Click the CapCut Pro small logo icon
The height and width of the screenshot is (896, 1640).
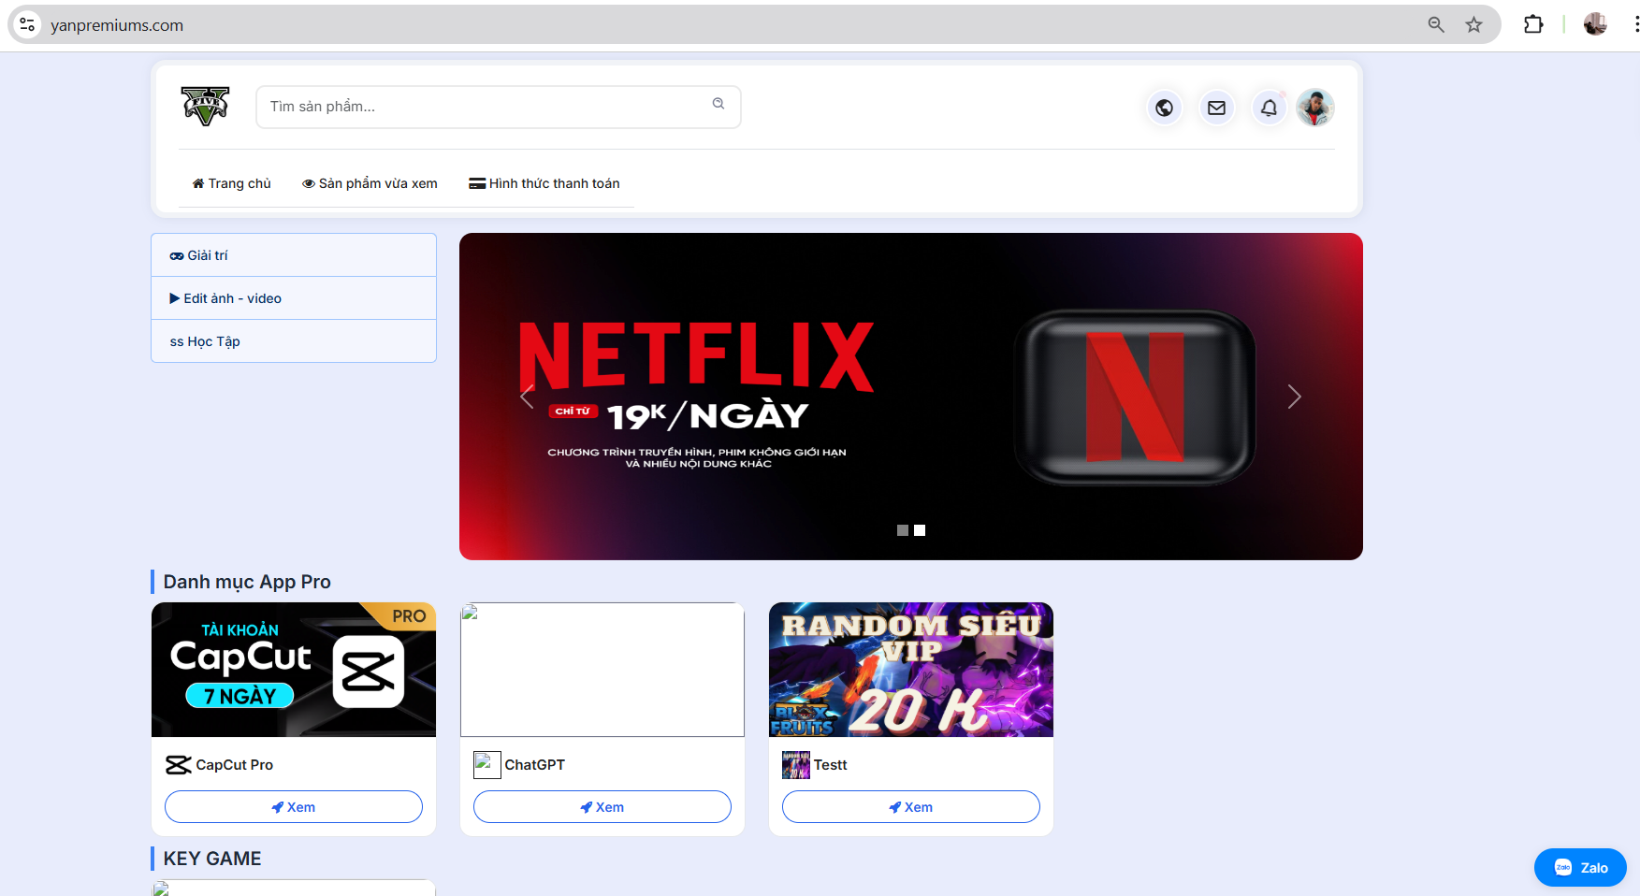pyautogui.click(x=178, y=765)
